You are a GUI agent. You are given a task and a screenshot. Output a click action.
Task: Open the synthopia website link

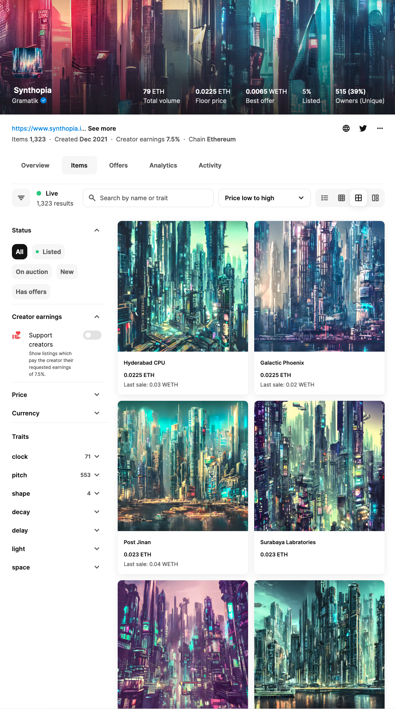[49, 128]
